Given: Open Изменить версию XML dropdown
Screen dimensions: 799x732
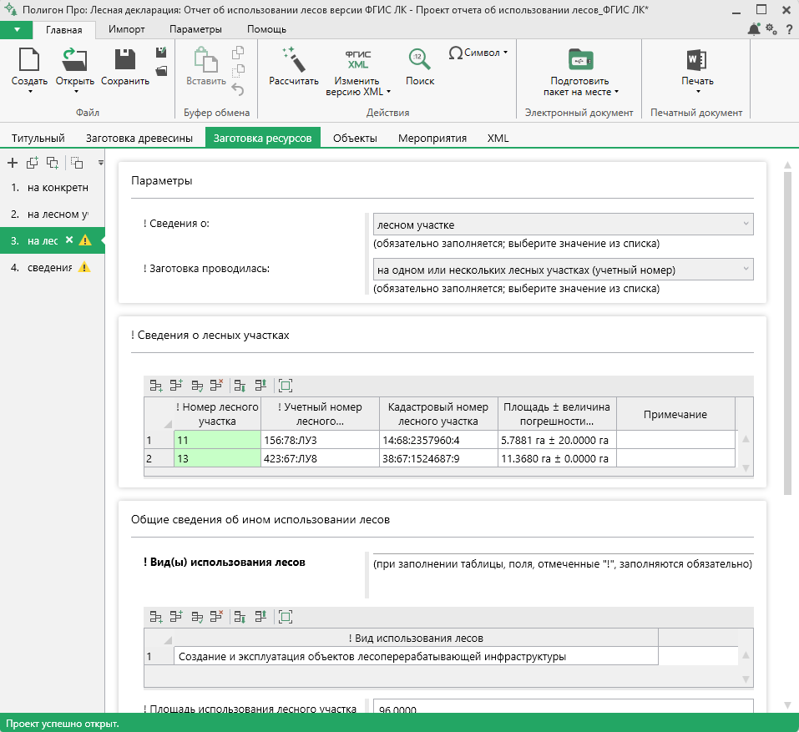Looking at the screenshot, I should 357,86.
